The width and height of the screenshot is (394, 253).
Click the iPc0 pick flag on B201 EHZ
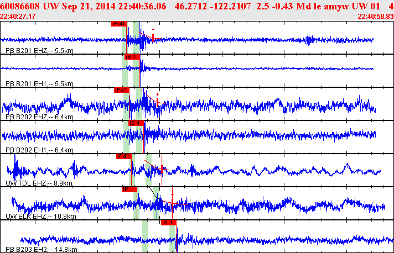[119, 24]
